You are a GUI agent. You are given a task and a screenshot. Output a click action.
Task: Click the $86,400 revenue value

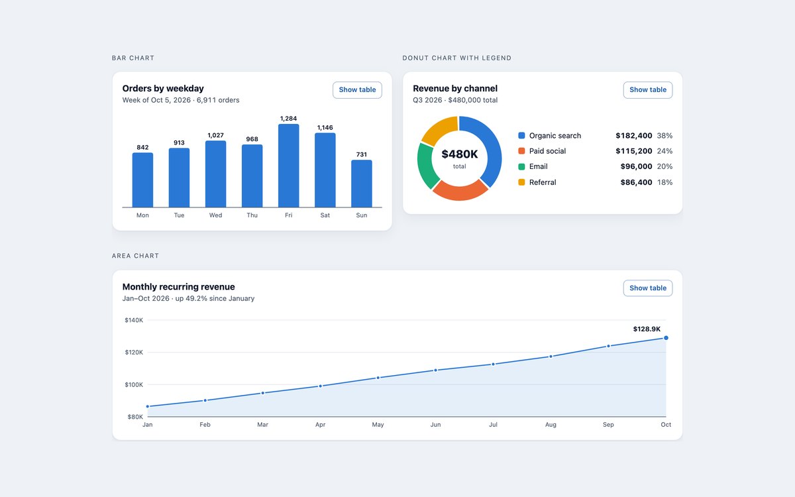coord(637,182)
